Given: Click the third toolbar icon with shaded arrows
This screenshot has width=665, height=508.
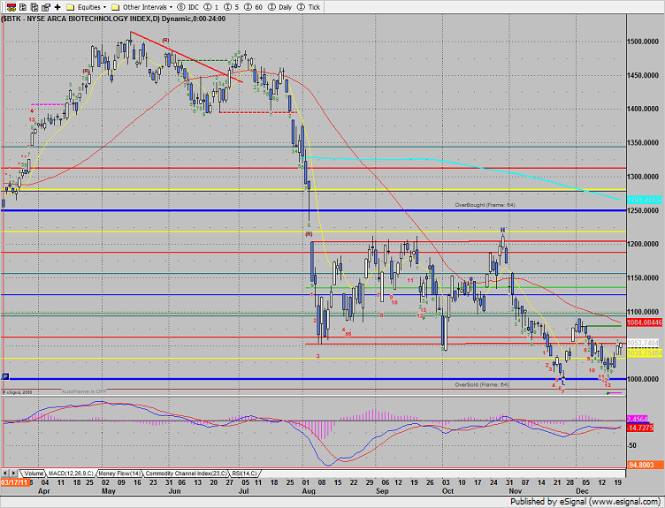Looking at the screenshot, I should pyautogui.click(x=34, y=7).
